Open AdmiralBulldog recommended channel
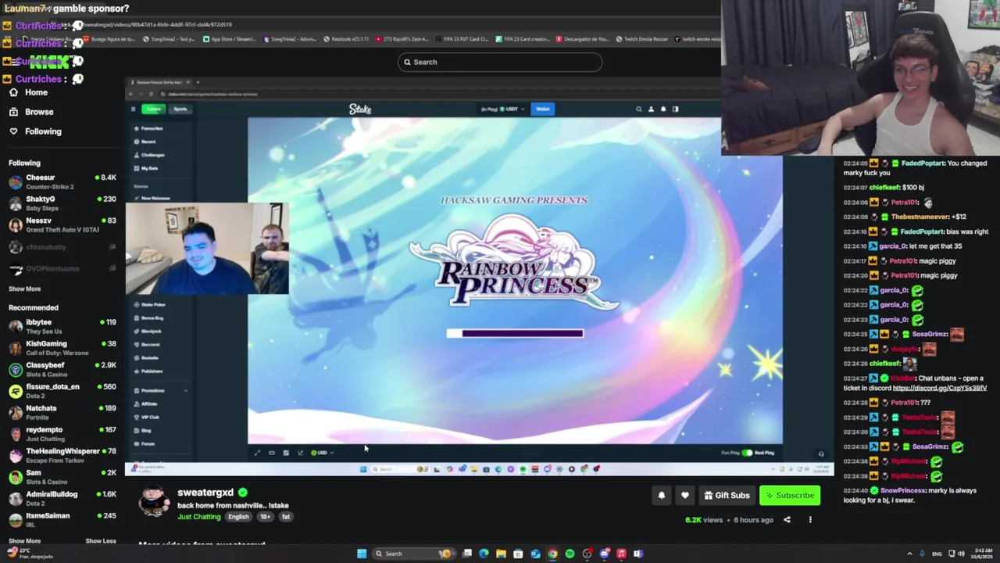The width and height of the screenshot is (1000, 563). pyautogui.click(x=62, y=498)
